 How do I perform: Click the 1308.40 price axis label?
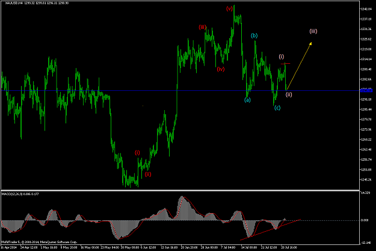pyautogui.click(x=366, y=69)
